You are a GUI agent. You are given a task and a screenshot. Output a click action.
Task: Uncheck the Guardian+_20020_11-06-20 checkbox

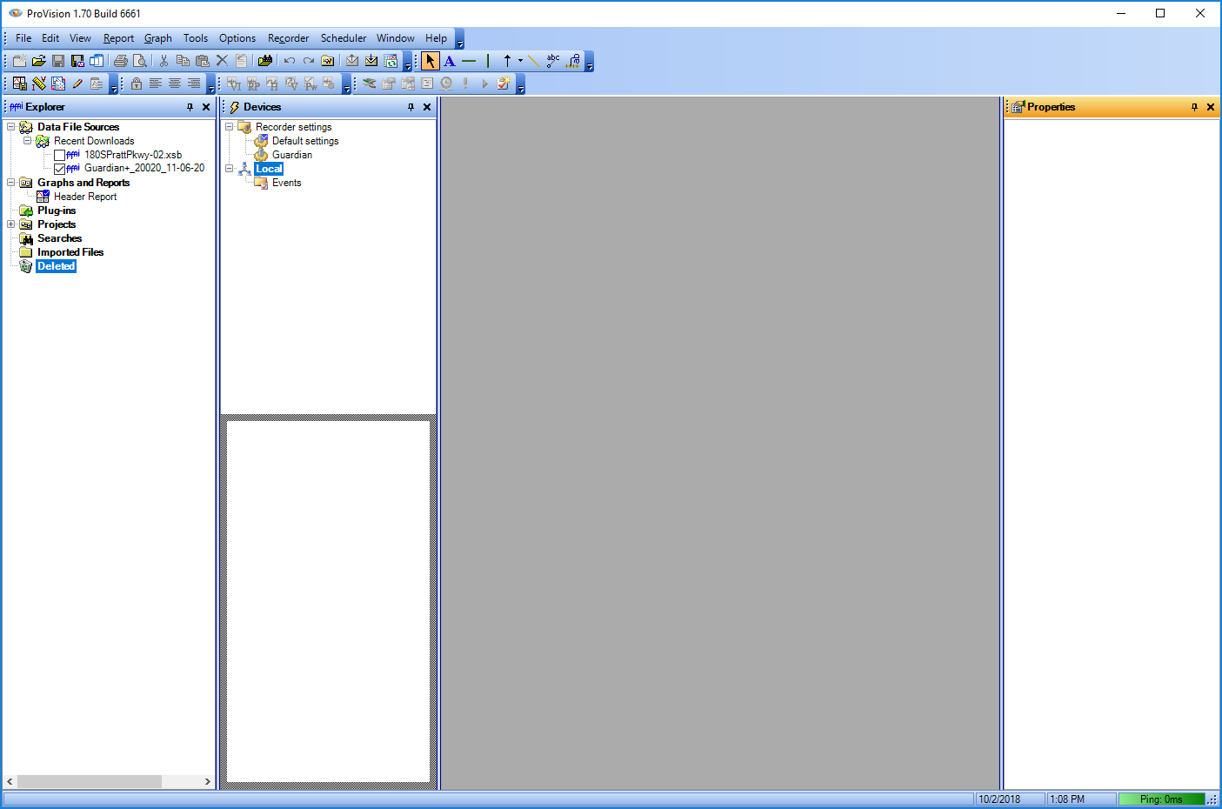tap(59, 168)
